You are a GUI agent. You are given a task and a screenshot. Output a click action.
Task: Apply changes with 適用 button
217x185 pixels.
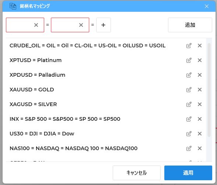pos(188,173)
